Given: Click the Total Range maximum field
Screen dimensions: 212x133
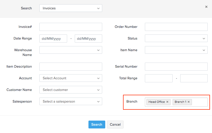Looking at the screenshot, I should 194,78.
